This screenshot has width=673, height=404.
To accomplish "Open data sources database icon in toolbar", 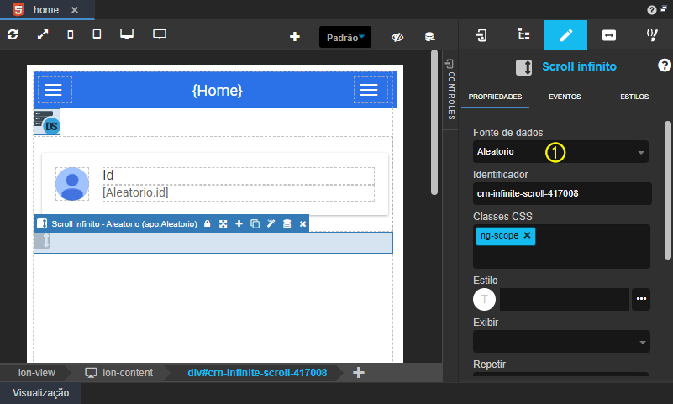I will click(429, 37).
